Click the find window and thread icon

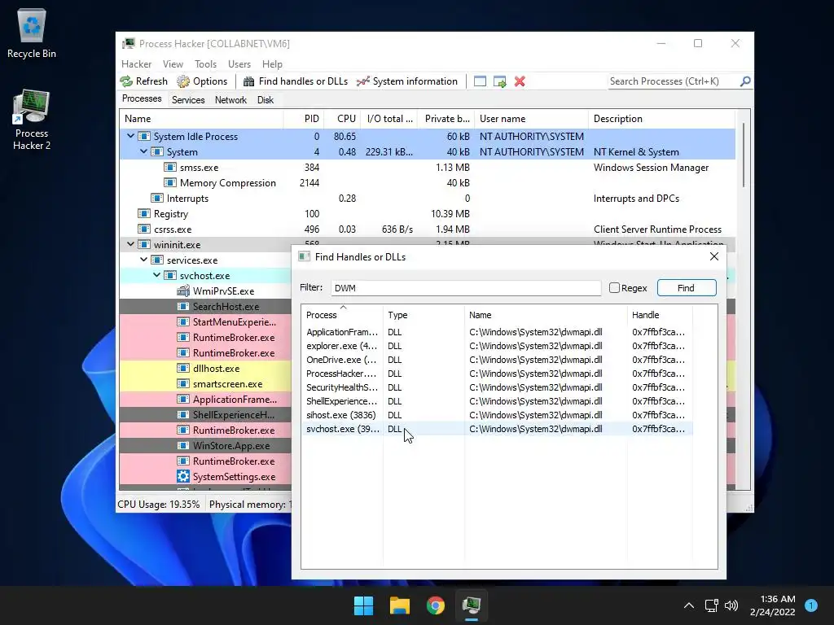tap(499, 81)
